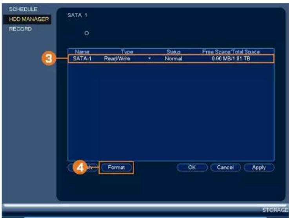Image resolution: width=289 pixels, height=218 pixels.
Task: Click the Apply button
Action: click(259, 167)
